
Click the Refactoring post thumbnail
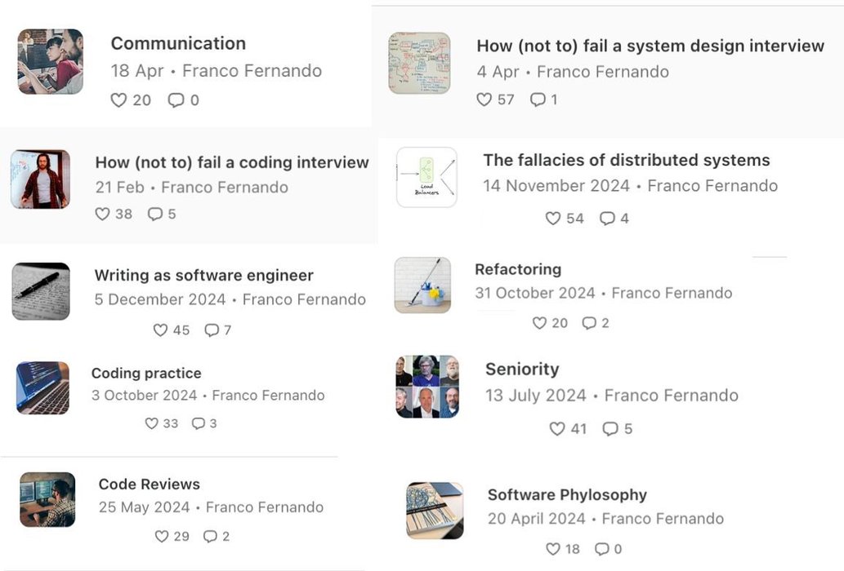pos(422,285)
